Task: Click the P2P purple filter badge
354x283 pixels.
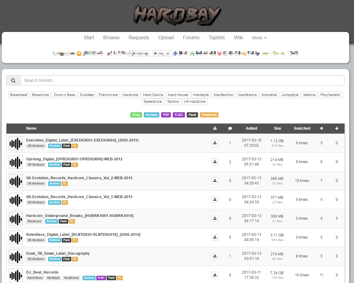Action: (166, 115)
